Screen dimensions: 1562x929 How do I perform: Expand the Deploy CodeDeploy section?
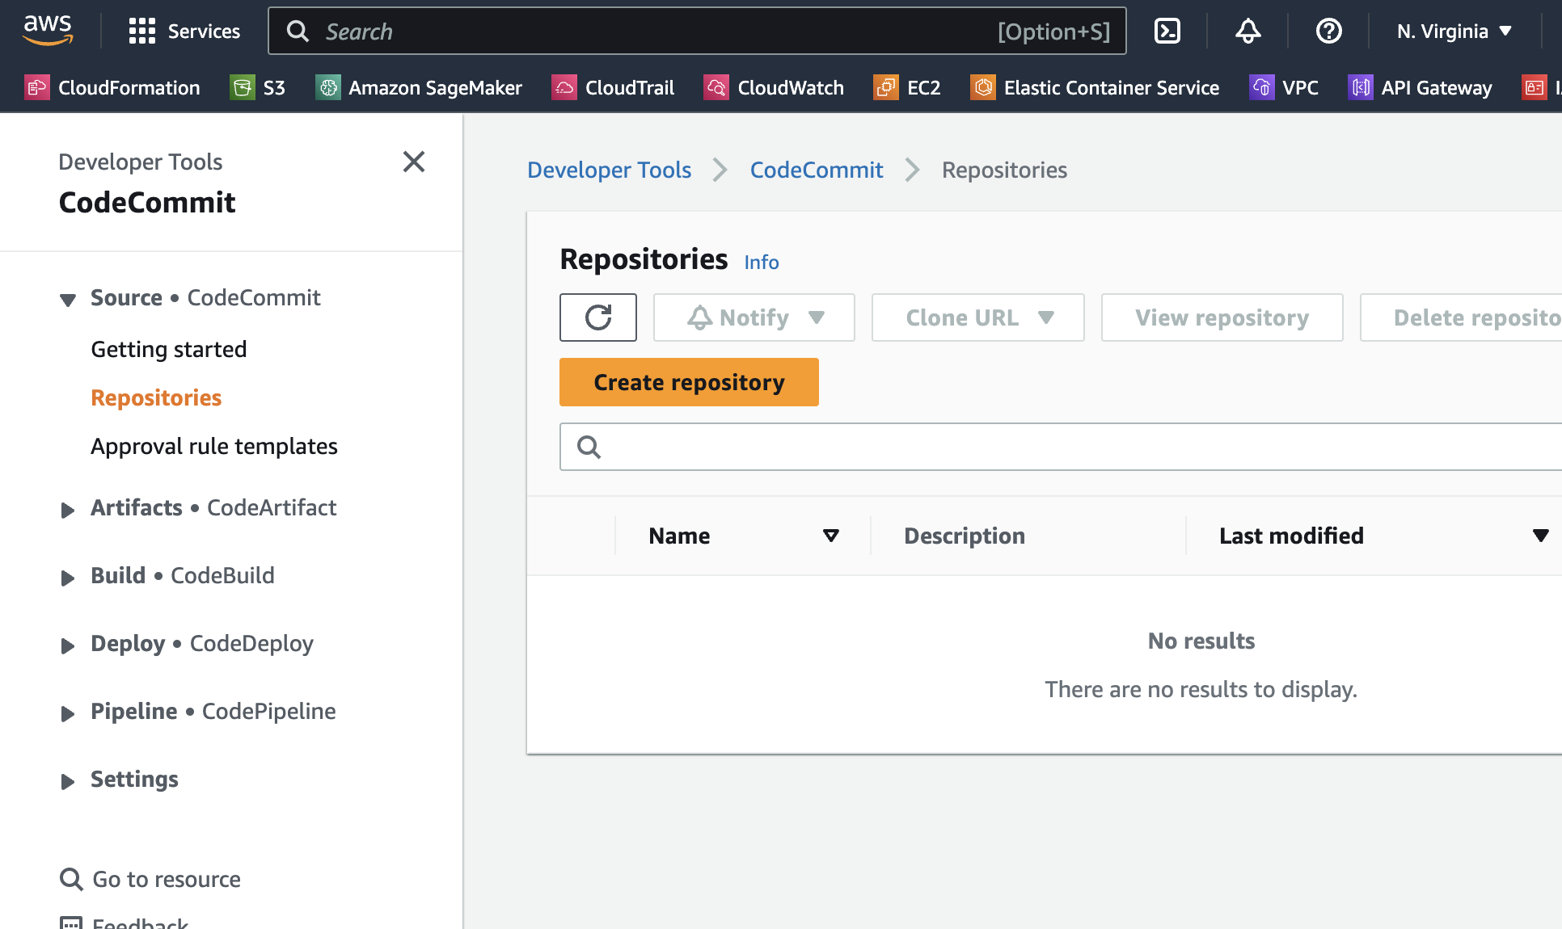click(68, 645)
